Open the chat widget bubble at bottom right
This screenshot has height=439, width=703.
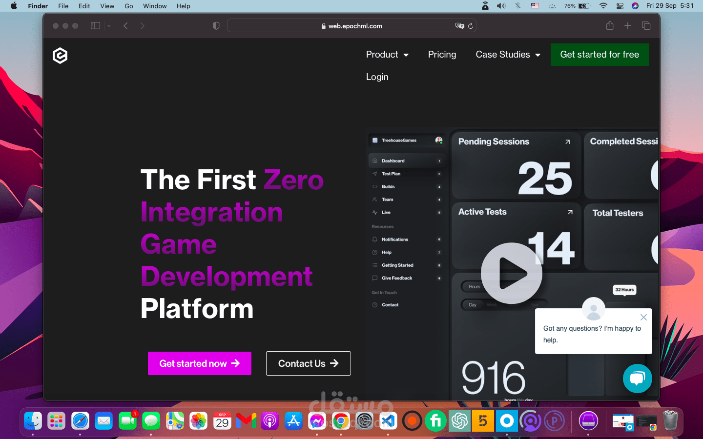coord(638,379)
